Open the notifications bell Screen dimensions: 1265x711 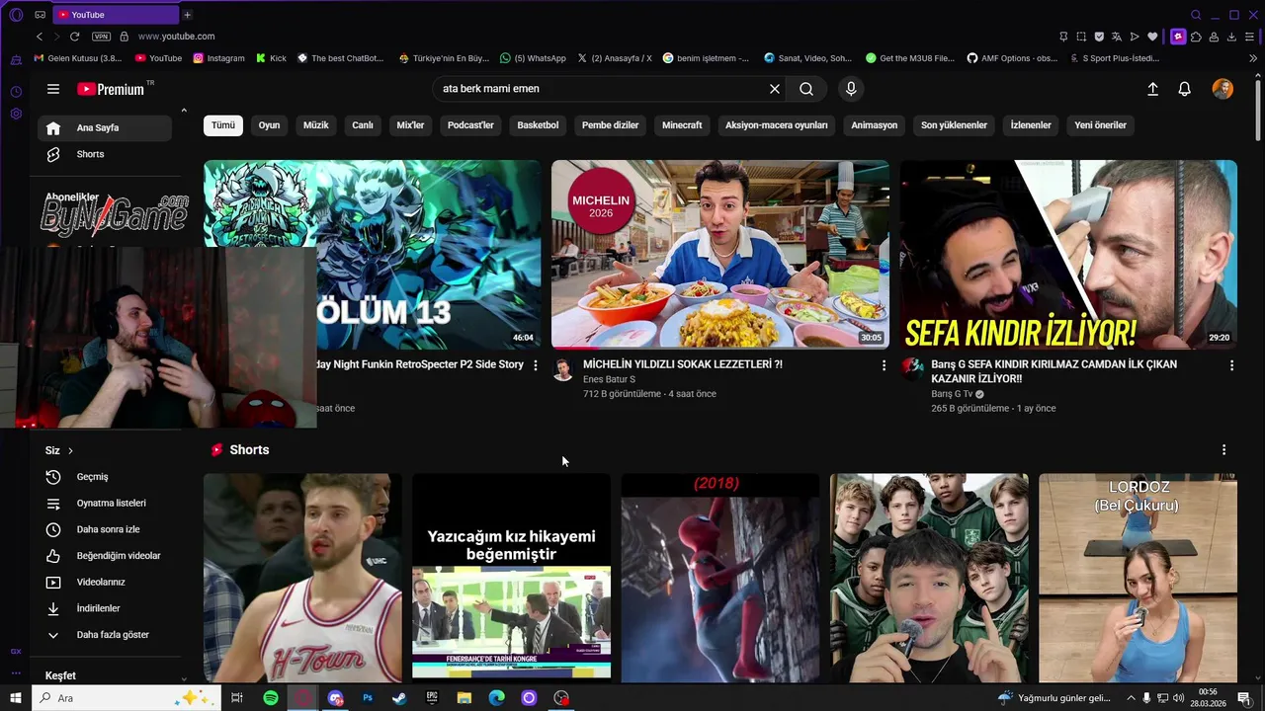(x=1184, y=89)
